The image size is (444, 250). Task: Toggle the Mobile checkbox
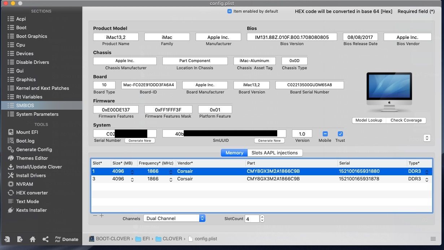coord(325,134)
